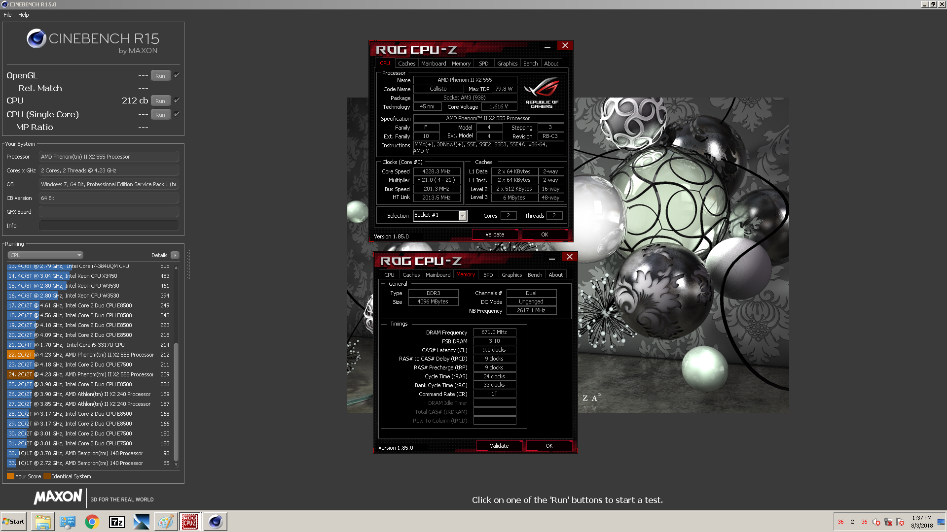Select ranking row 21 Intel Core i5-3317U
This screenshot has height=532, width=947.
coord(89,345)
